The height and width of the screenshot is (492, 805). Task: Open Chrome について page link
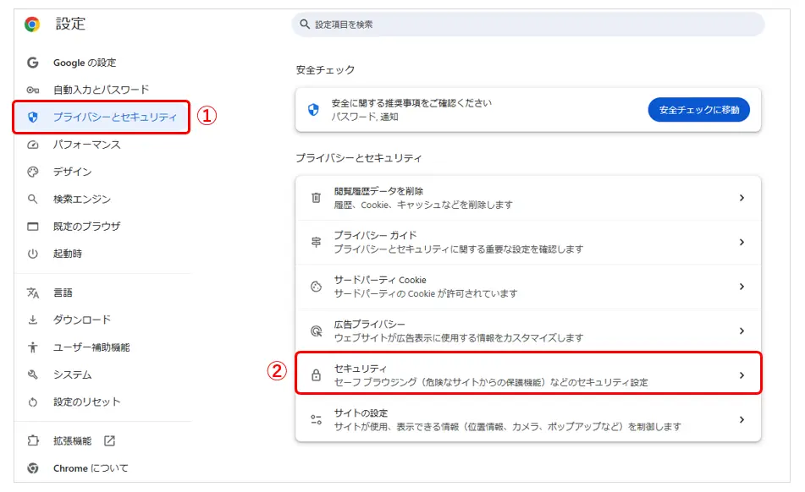91,468
